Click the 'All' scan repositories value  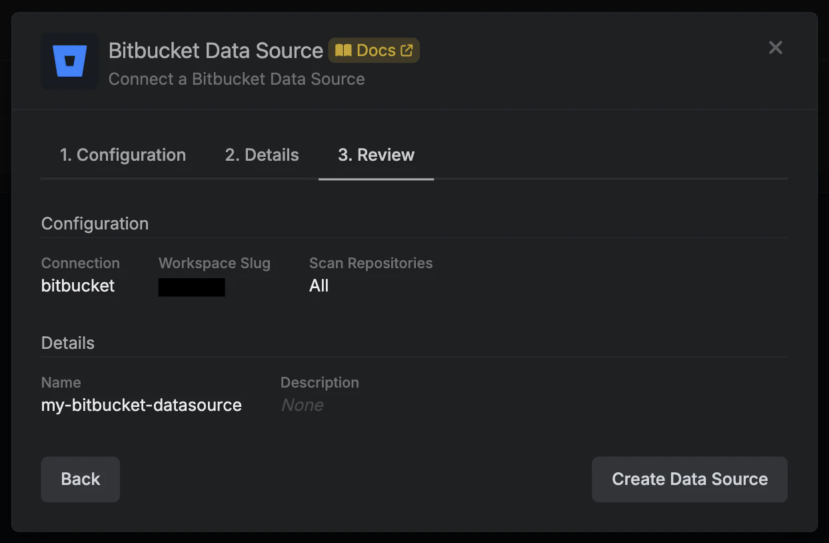319,286
